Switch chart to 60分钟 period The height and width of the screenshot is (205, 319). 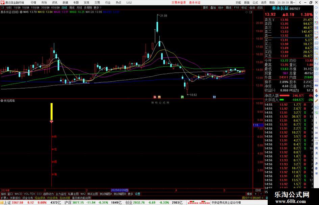click(x=55, y=8)
